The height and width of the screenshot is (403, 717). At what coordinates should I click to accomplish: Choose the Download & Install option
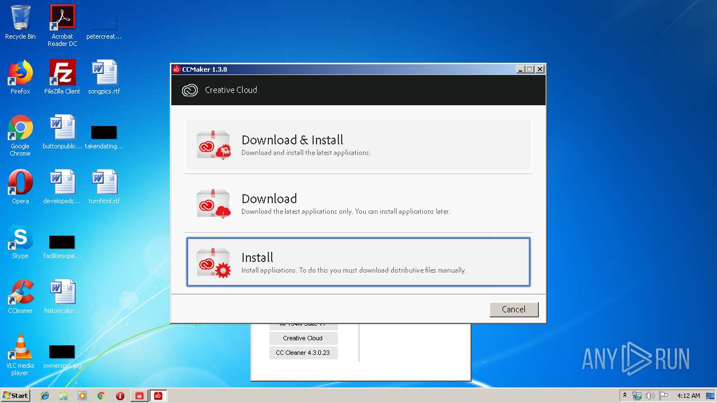(358, 144)
